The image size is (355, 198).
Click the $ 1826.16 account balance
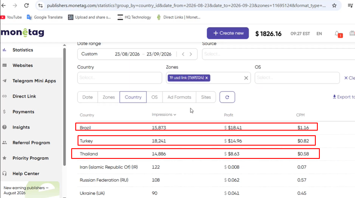click(268, 34)
